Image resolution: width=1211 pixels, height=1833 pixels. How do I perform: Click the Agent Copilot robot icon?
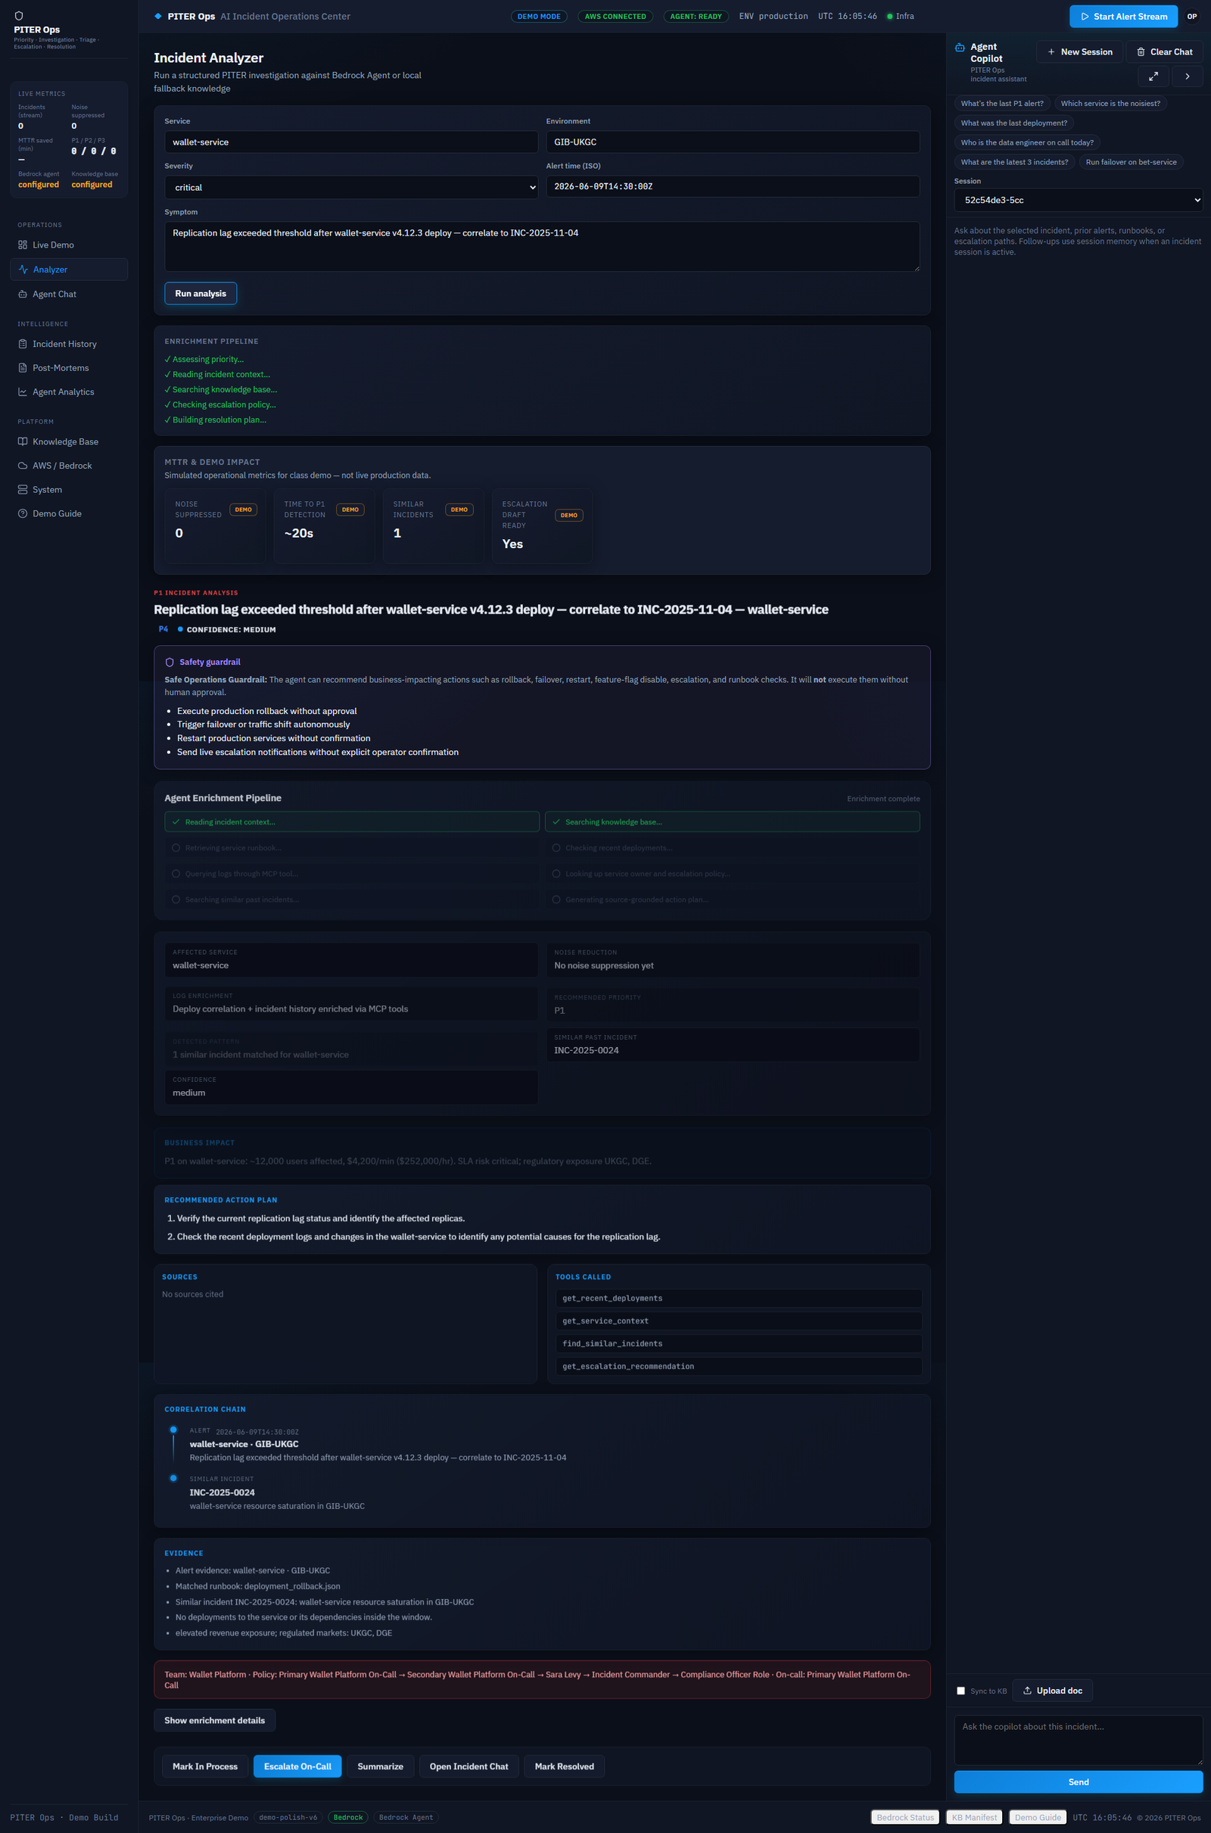point(960,47)
